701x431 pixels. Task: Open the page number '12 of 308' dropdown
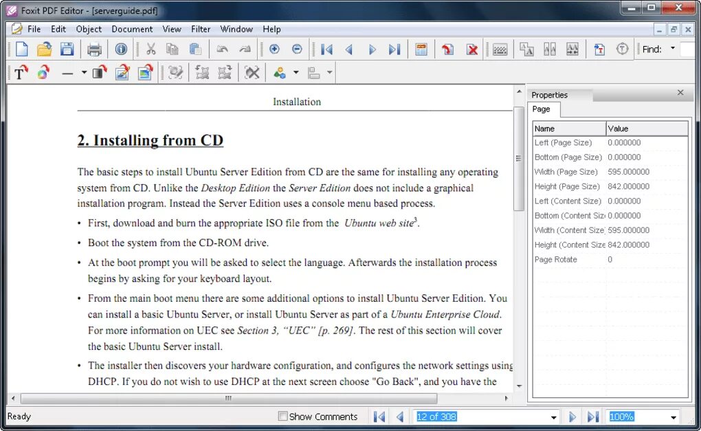[x=553, y=417]
